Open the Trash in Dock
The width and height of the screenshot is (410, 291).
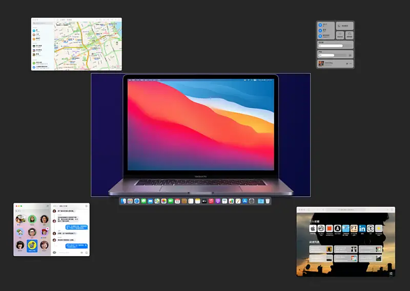268,201
